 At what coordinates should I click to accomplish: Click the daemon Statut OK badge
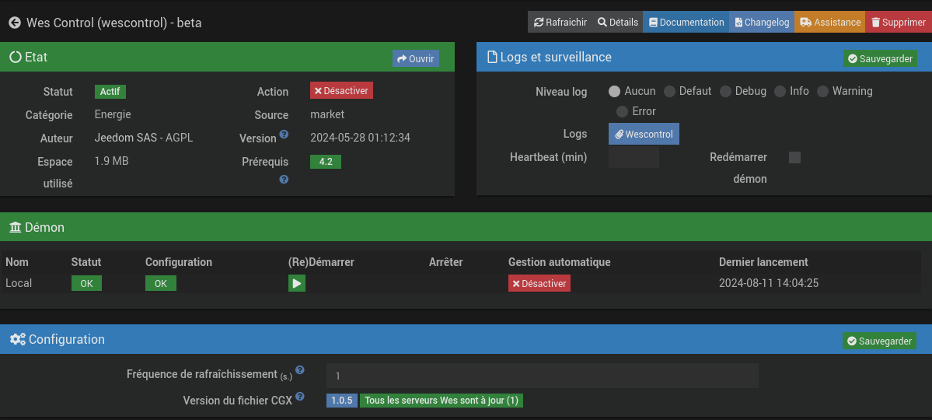click(86, 283)
